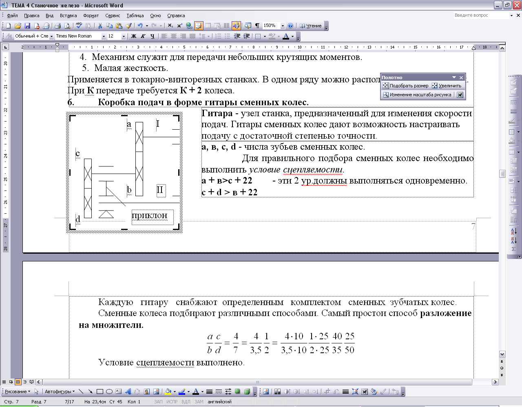522x407 pixels.
Task: Click the Format Painter brush icon
Action: (128, 26)
